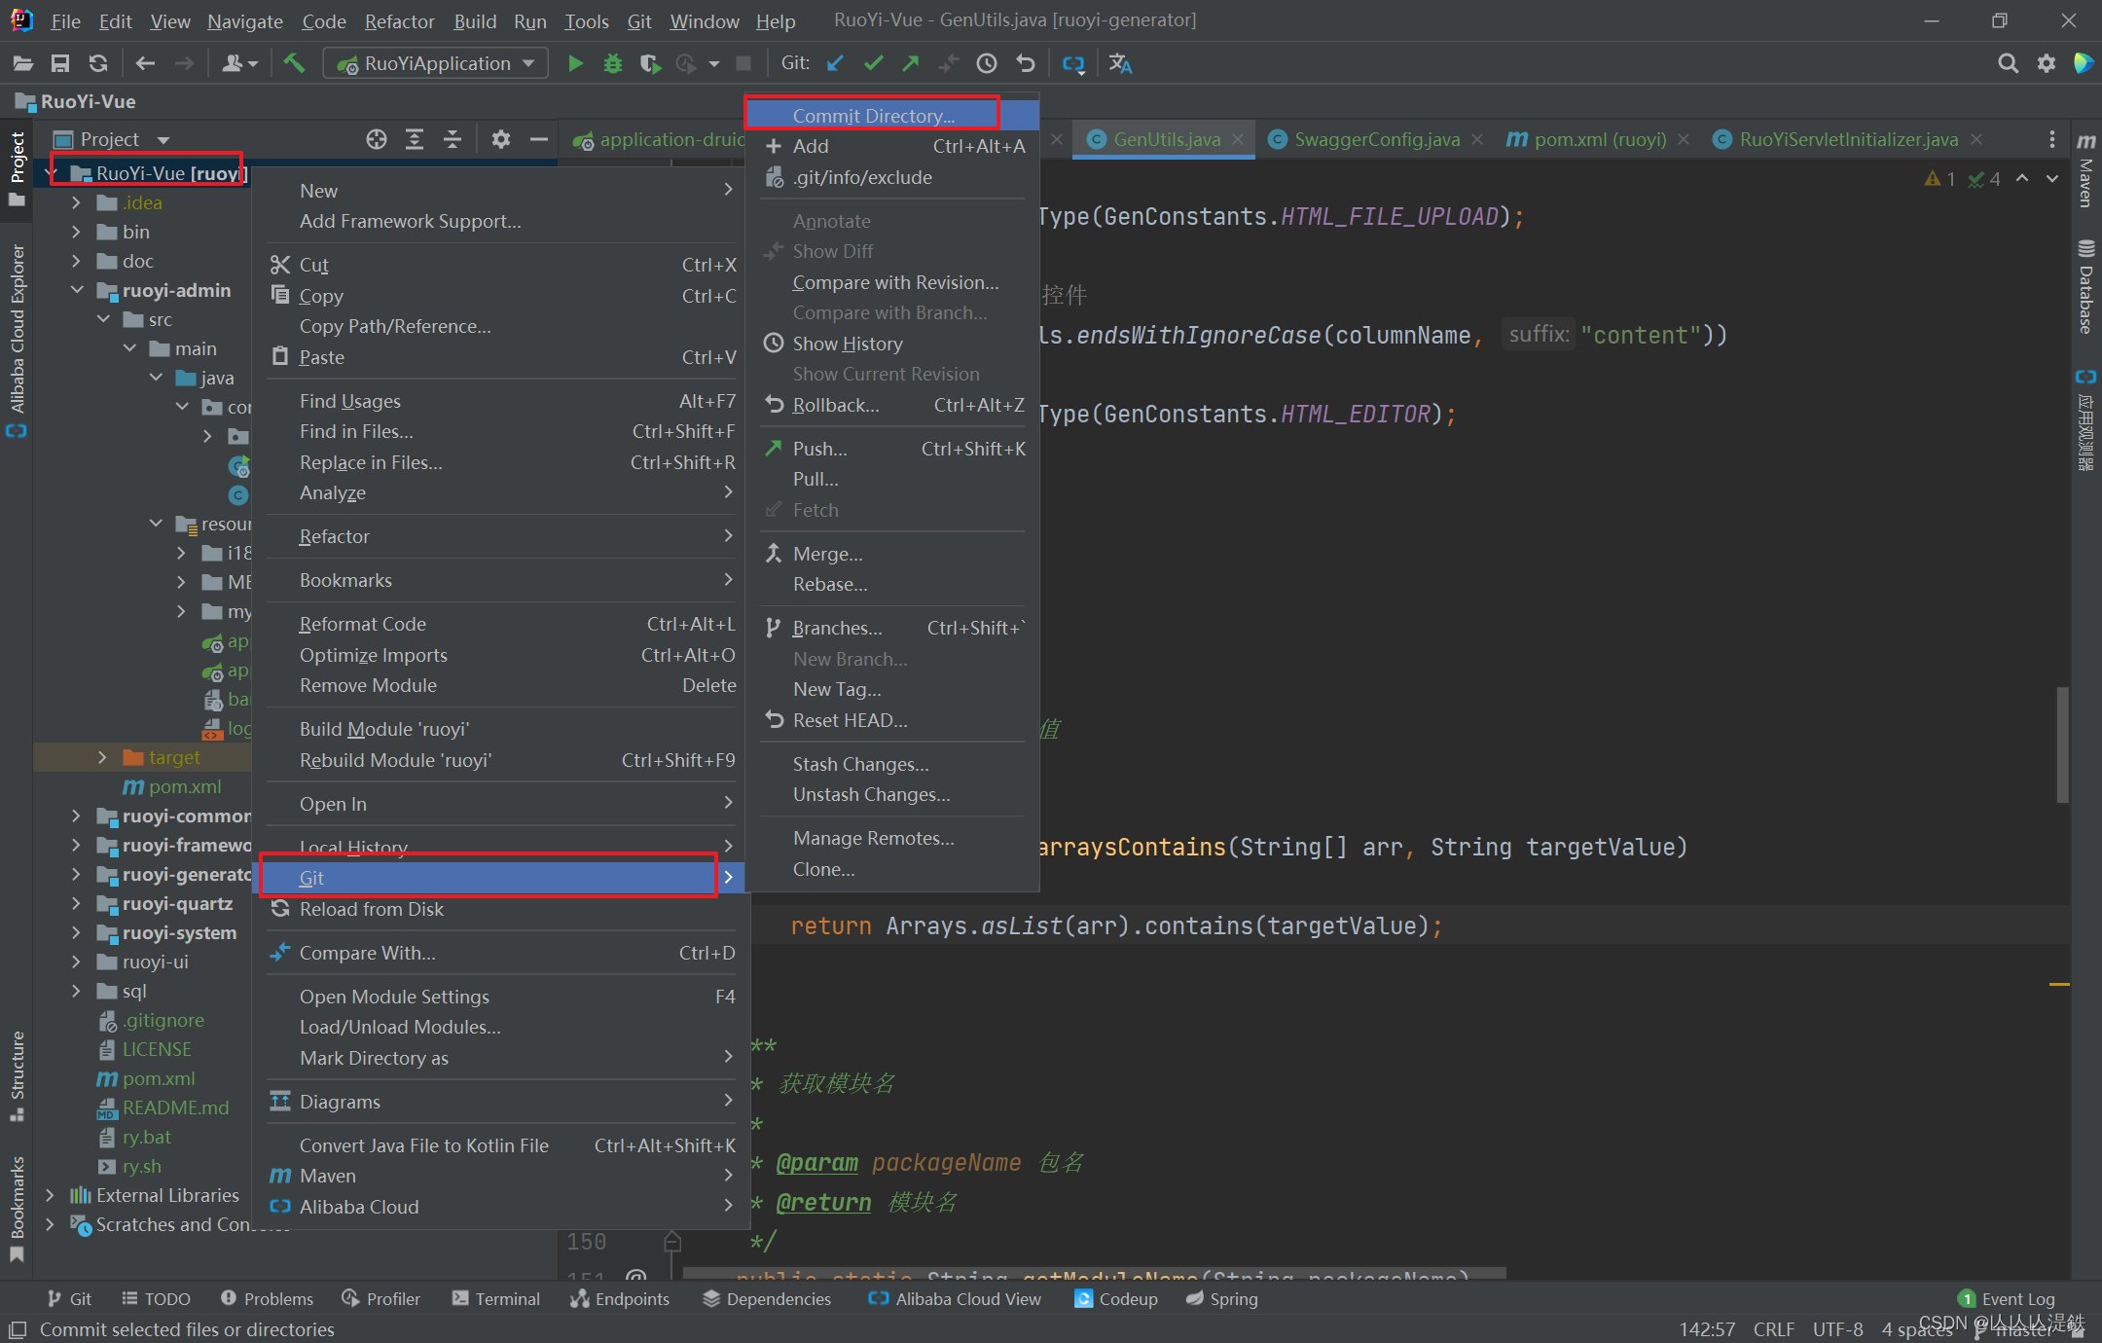Screen dimensions: 2102x1343
Task: Click the editor vertical scrollbar thumb
Action: [x=2062, y=744]
